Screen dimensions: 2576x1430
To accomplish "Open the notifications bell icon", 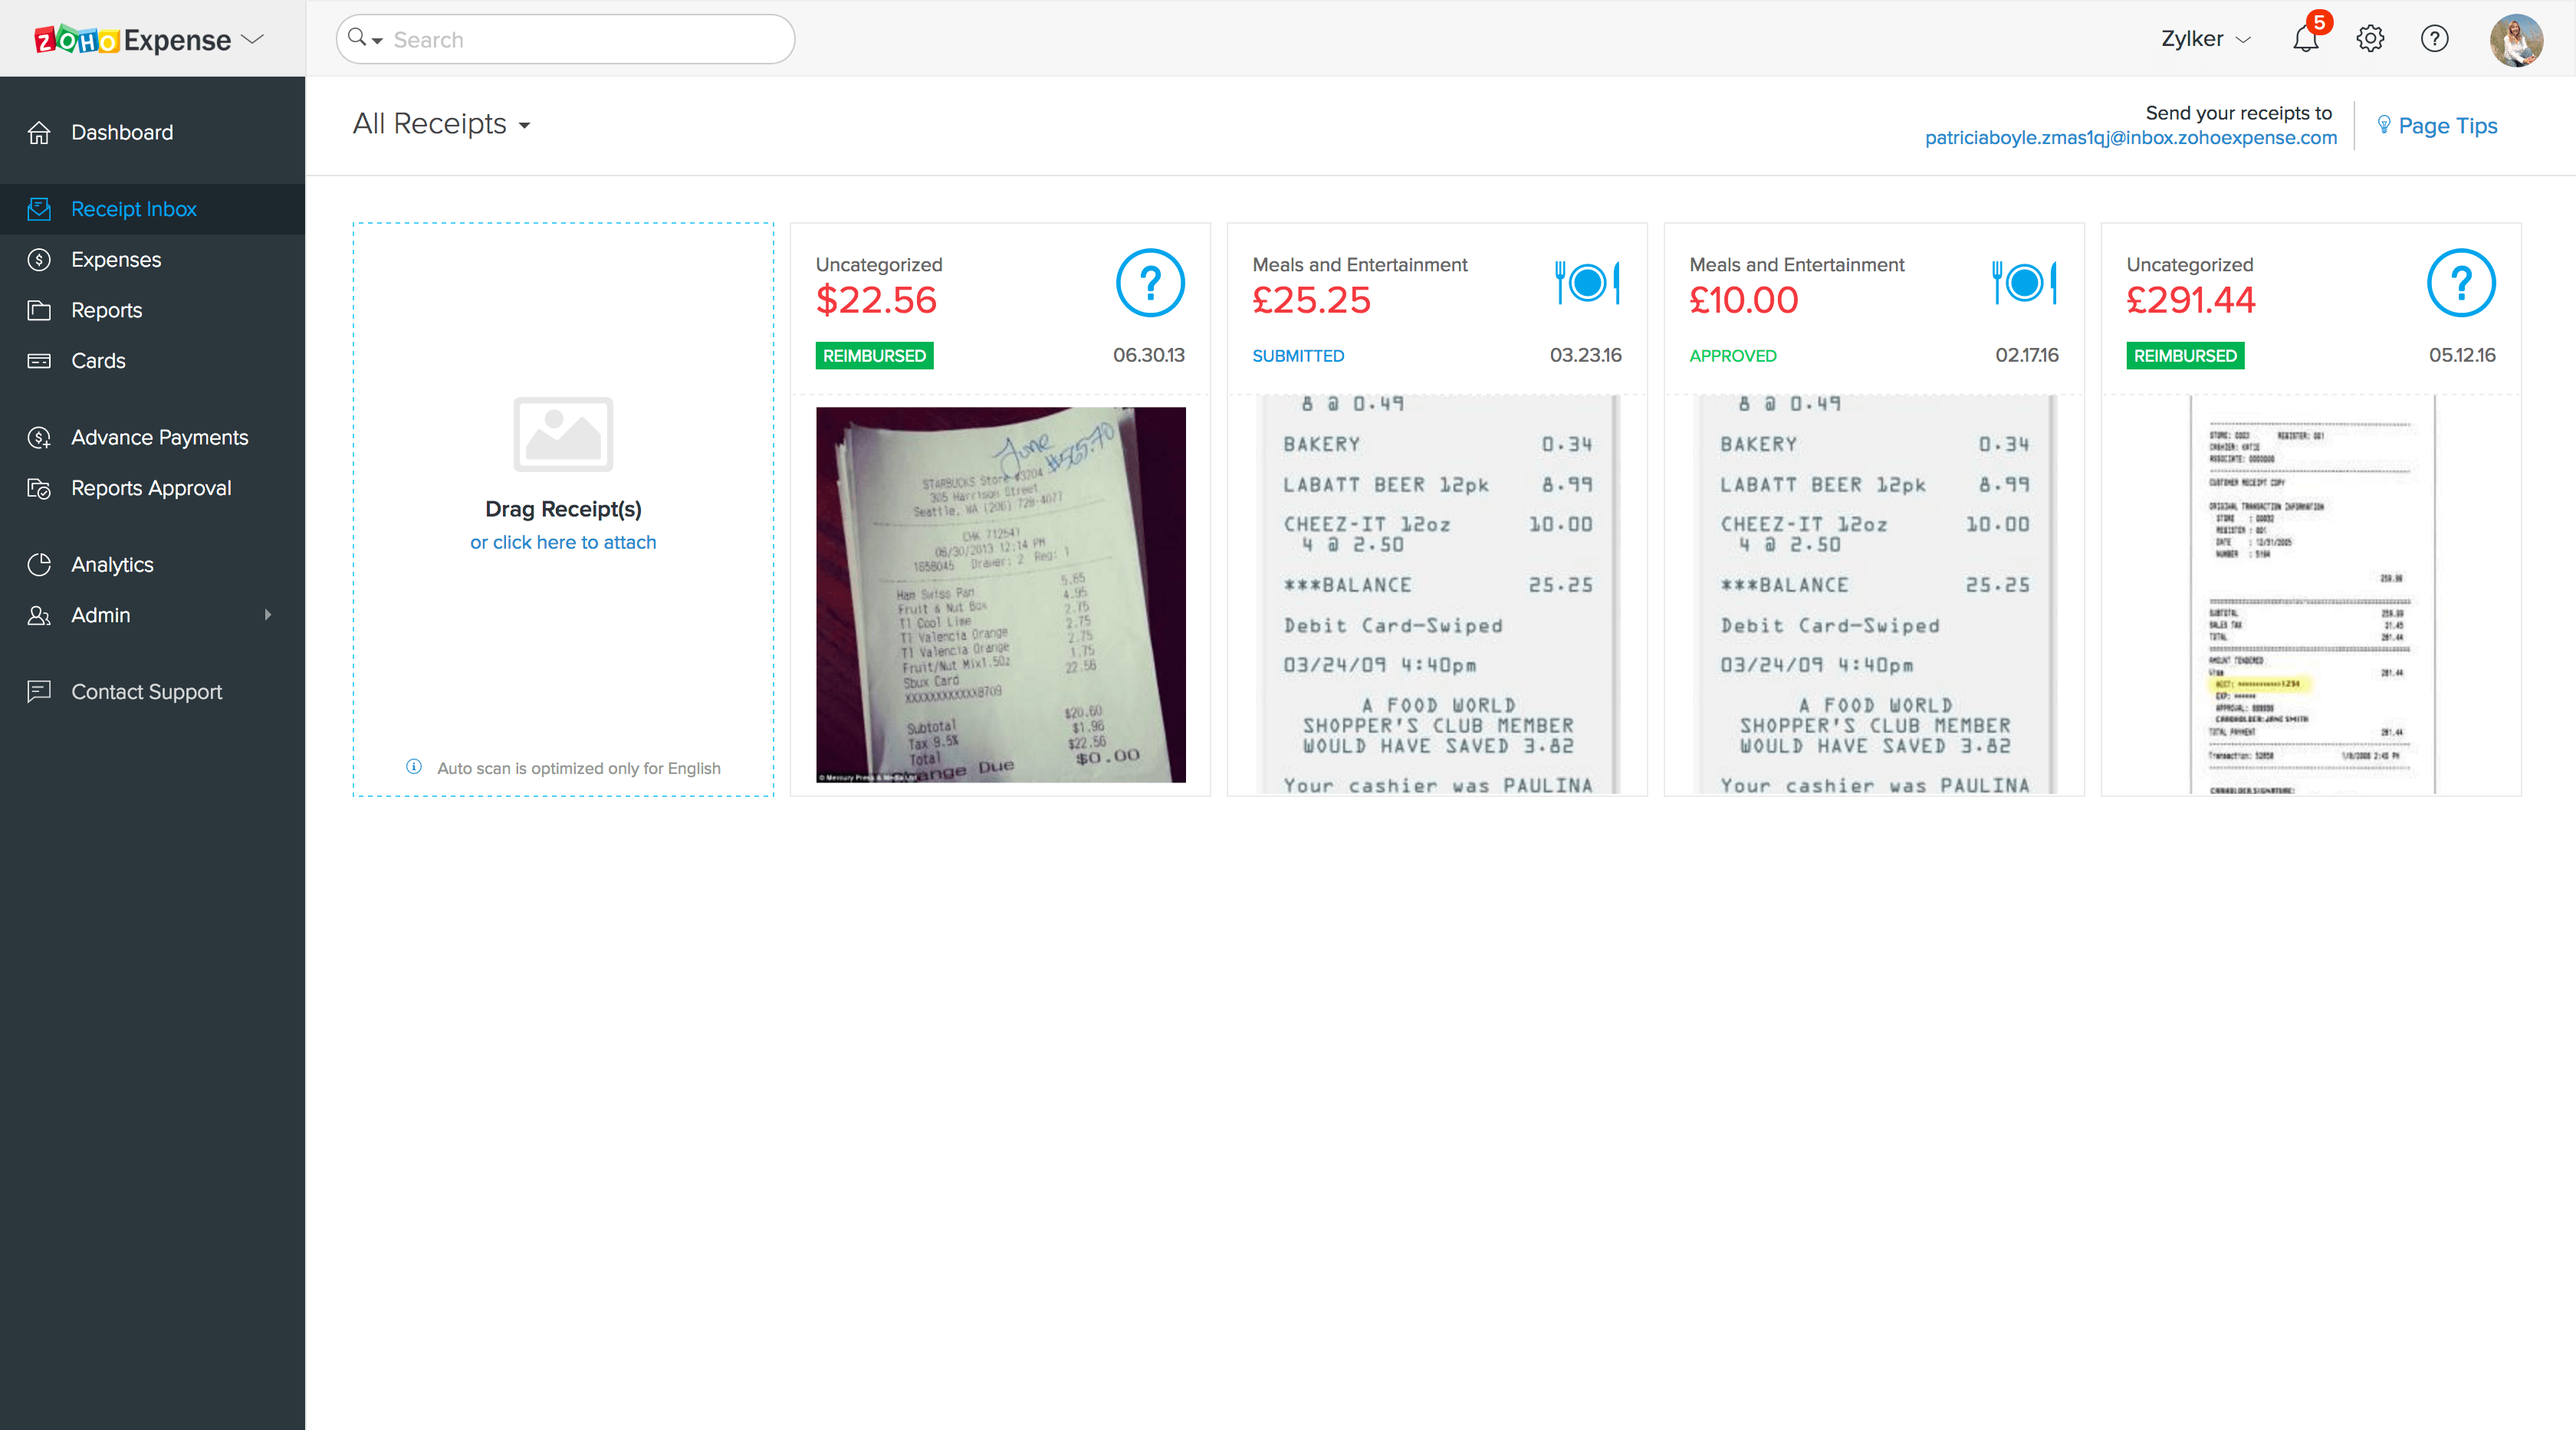I will click(2305, 39).
